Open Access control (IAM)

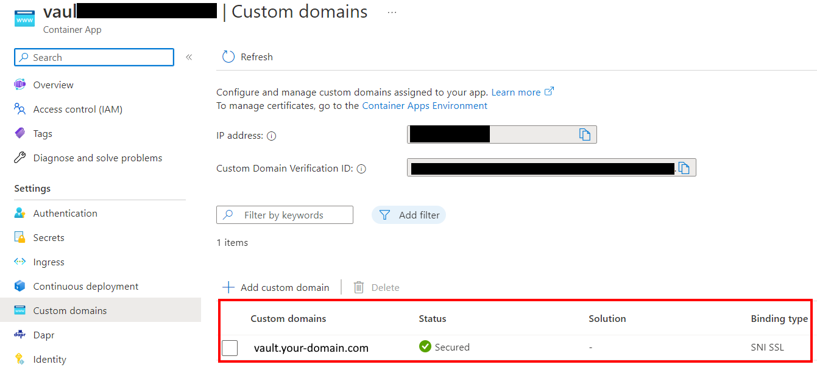coord(77,110)
